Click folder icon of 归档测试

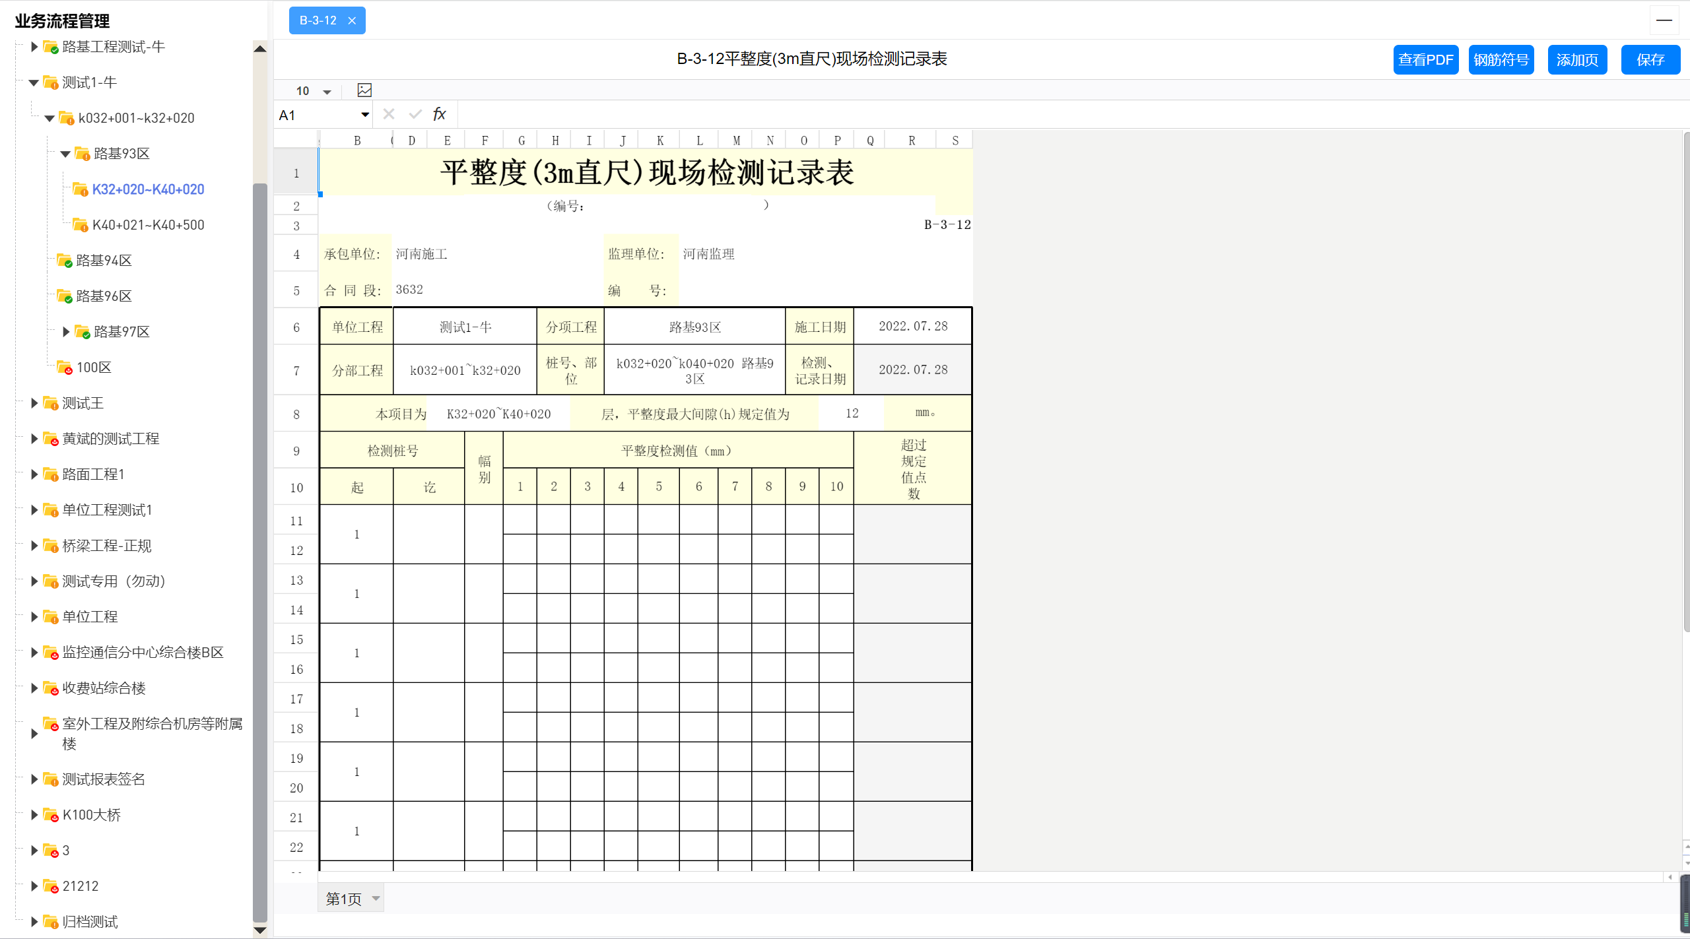tap(51, 922)
